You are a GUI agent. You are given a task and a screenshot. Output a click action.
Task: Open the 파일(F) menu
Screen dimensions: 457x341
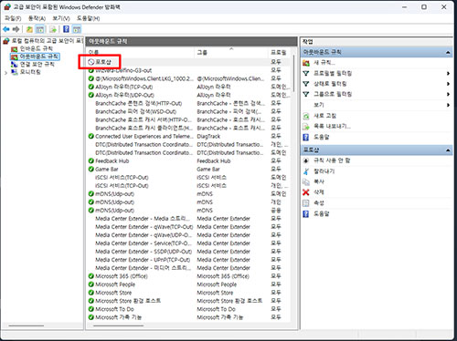(13, 18)
